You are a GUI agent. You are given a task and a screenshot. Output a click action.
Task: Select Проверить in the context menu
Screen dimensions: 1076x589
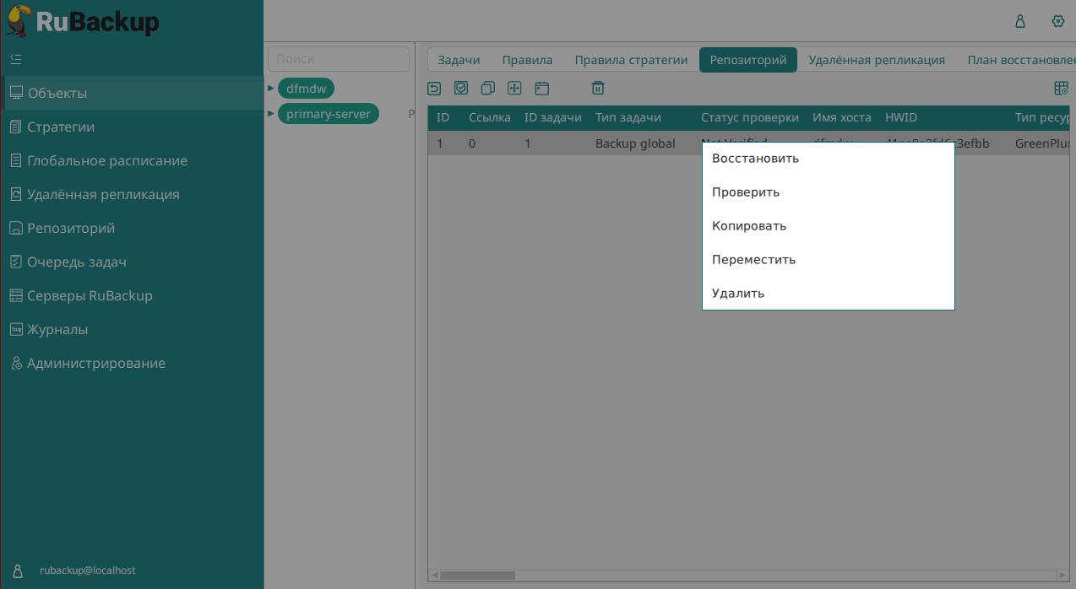pos(745,192)
